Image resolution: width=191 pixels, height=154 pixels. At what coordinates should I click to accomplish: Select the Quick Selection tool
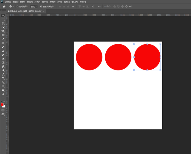[x=3, y=27]
